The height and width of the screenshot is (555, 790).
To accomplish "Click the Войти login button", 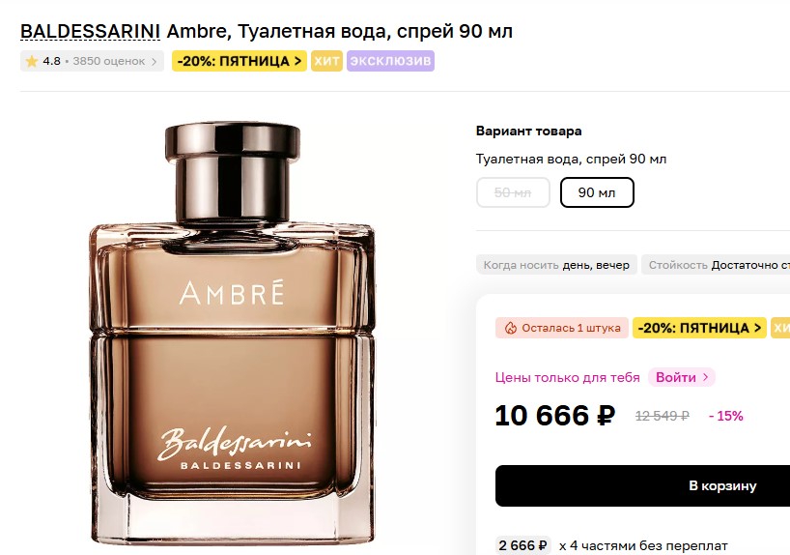I will (682, 377).
